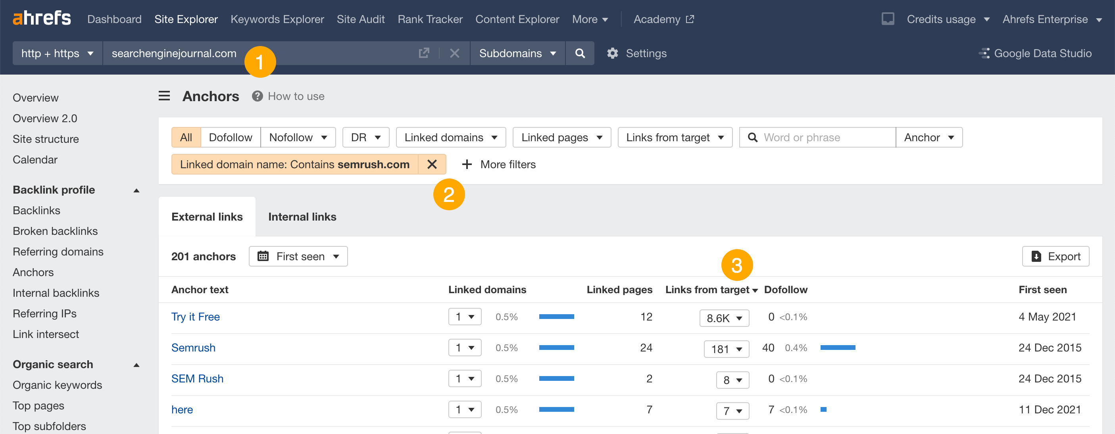1115x434 pixels.
Task: Click the More filters button
Action: tap(499, 164)
